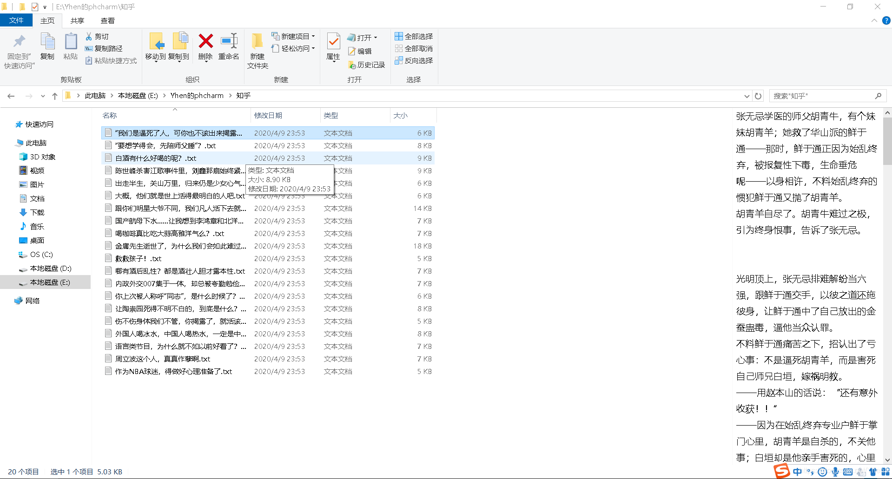
Task: Sort by Size (大小) column header
Action: (x=413, y=115)
